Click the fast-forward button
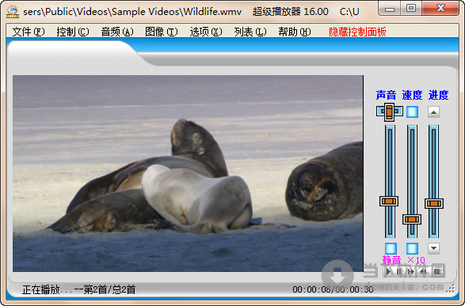 [411, 271]
